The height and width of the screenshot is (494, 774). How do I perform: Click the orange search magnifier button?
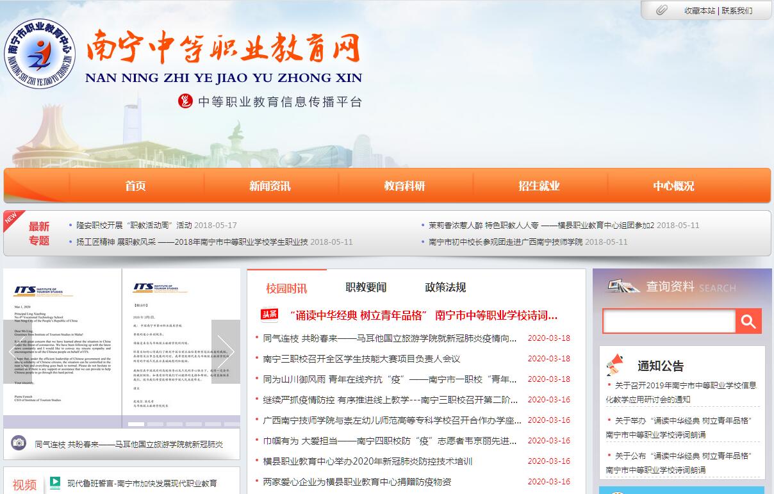[748, 321]
